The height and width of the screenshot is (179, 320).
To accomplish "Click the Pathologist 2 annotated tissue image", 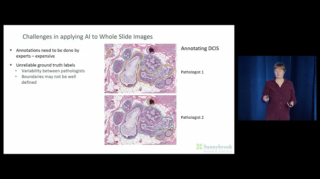I will (x=140, y=120).
